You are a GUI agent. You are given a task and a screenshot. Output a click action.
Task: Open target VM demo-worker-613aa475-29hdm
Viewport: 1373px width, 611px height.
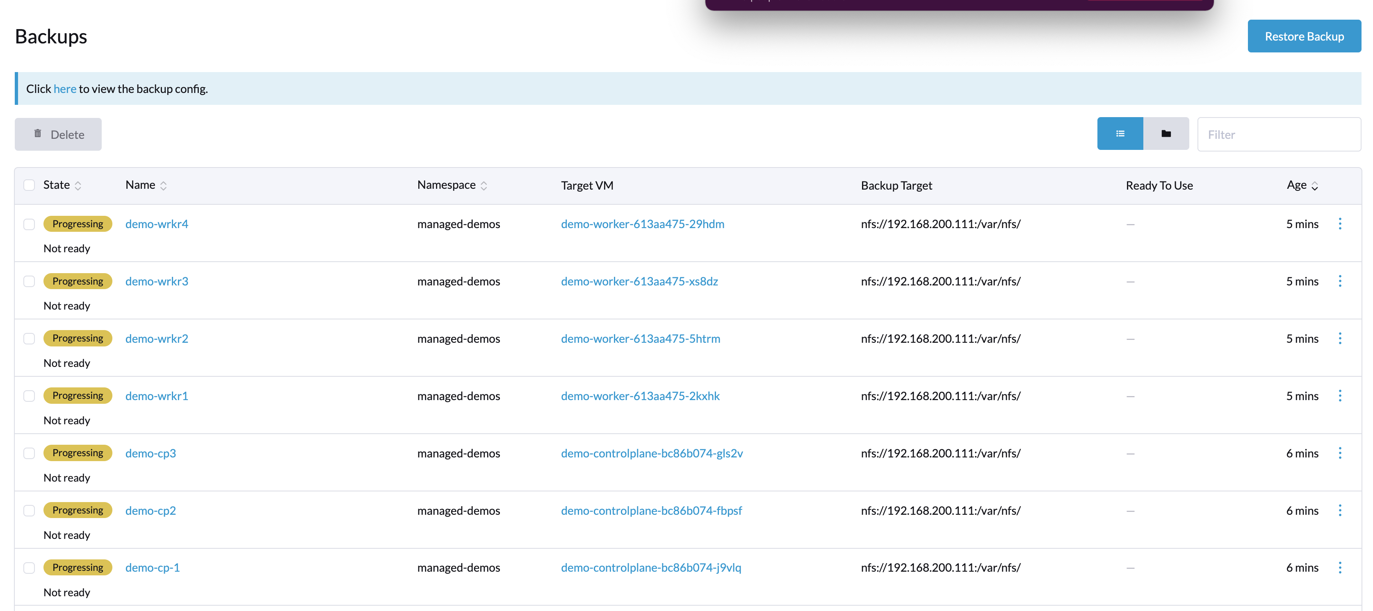642,224
